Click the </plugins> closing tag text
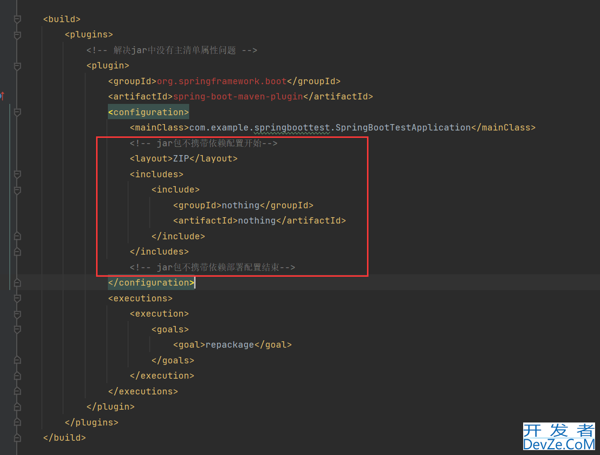 pos(92,422)
